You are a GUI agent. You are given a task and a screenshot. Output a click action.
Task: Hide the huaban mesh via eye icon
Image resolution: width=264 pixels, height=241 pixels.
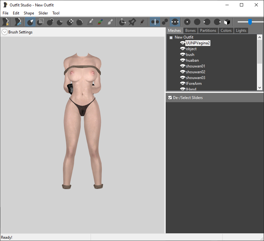click(x=182, y=60)
